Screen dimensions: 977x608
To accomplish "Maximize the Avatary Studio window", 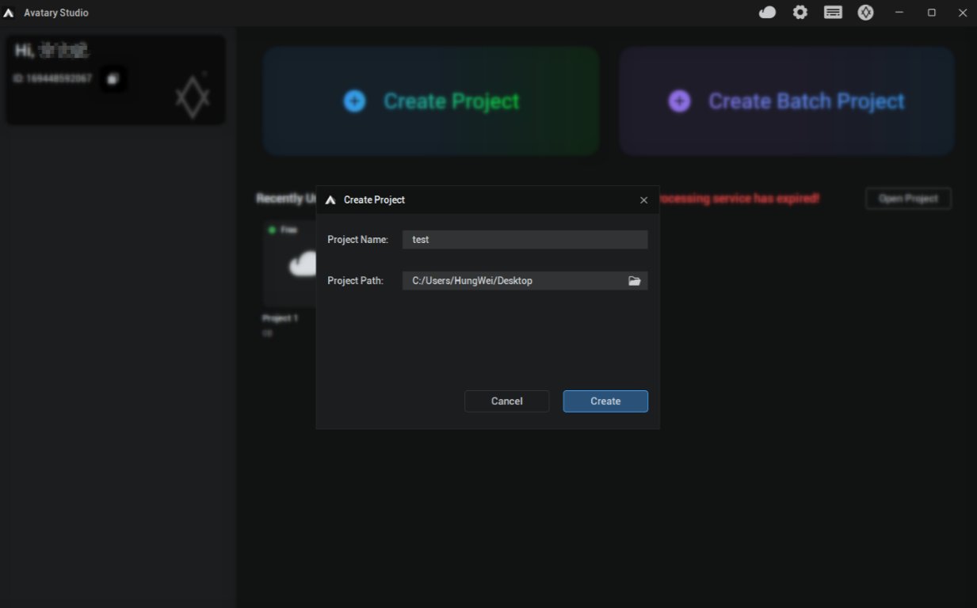I will coord(932,13).
